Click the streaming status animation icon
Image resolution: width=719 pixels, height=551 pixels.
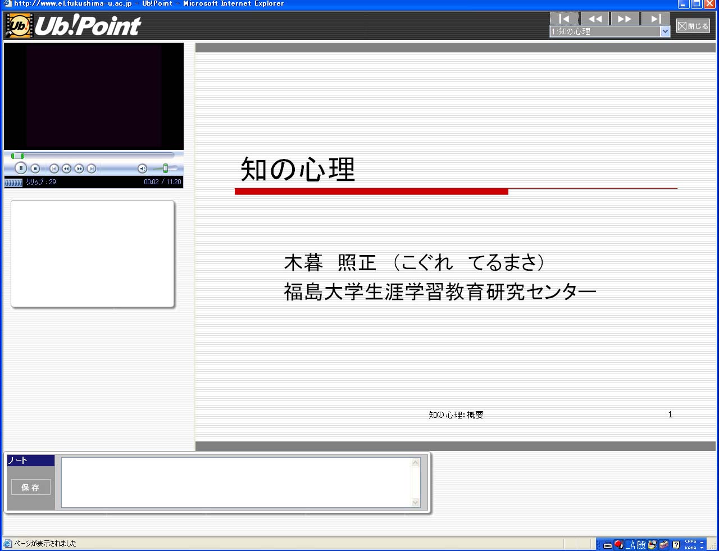13,182
